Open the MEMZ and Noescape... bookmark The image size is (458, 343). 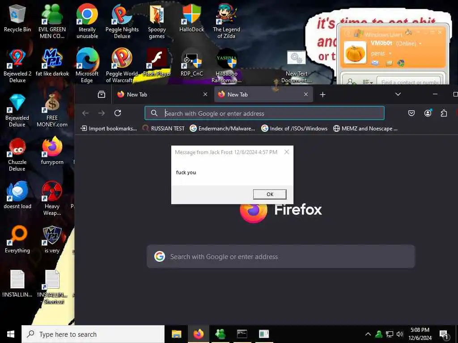click(x=365, y=128)
